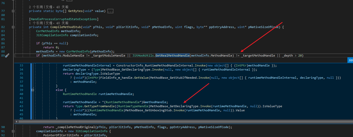Click the RuntimeTypeHandle cast on peek line 43
The image size is (353, 137).
133,106
